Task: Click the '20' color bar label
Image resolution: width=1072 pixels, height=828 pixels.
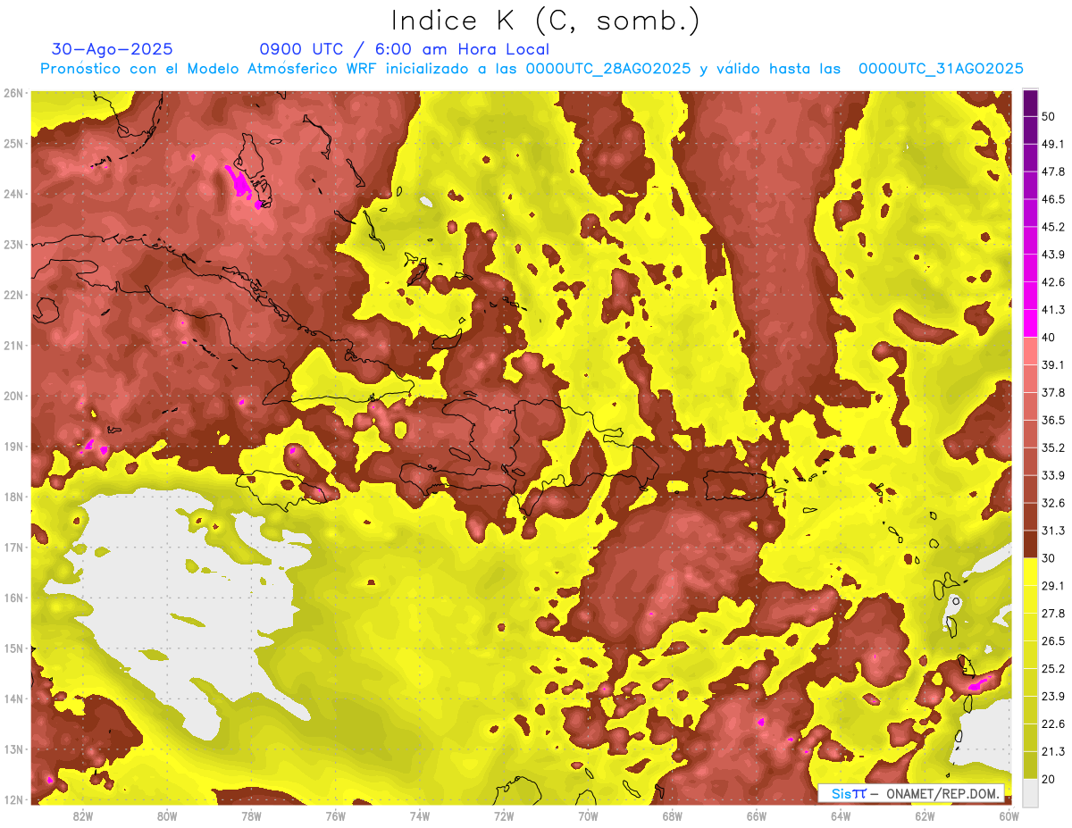Action: pos(1049,779)
